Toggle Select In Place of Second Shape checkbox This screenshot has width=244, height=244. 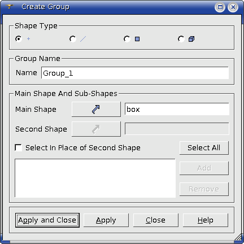tap(18, 147)
